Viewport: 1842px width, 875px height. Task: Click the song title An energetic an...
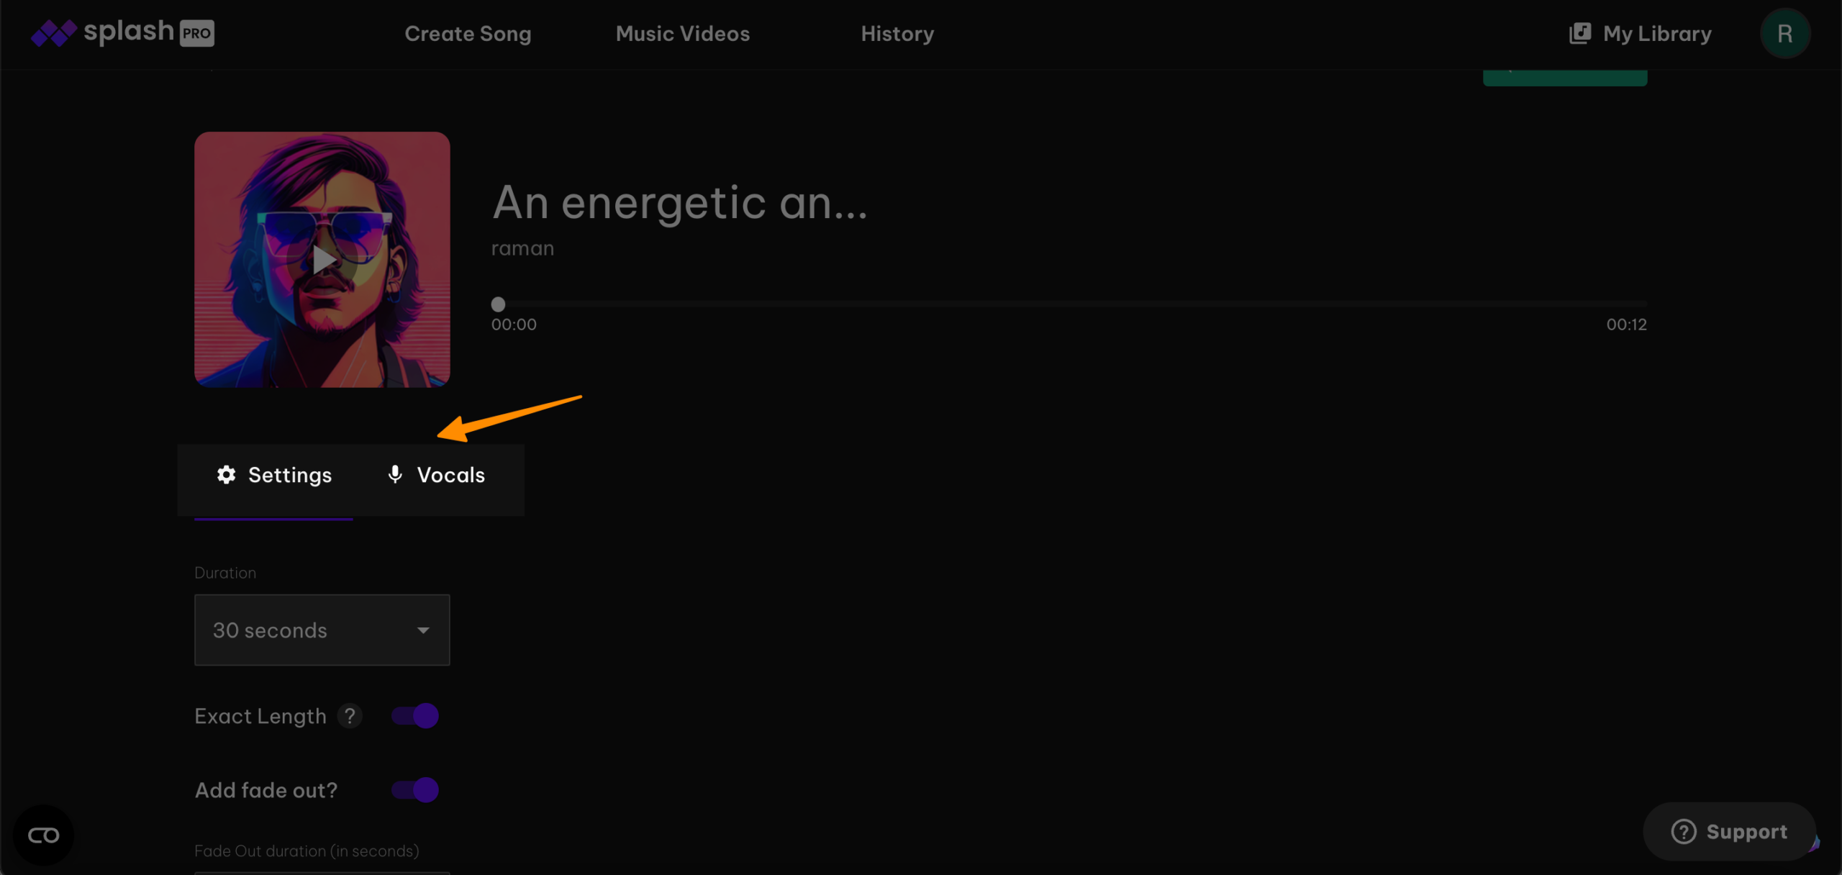[679, 203]
